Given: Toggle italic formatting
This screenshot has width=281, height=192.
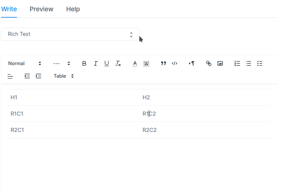Looking at the screenshot, I should (x=95, y=63).
